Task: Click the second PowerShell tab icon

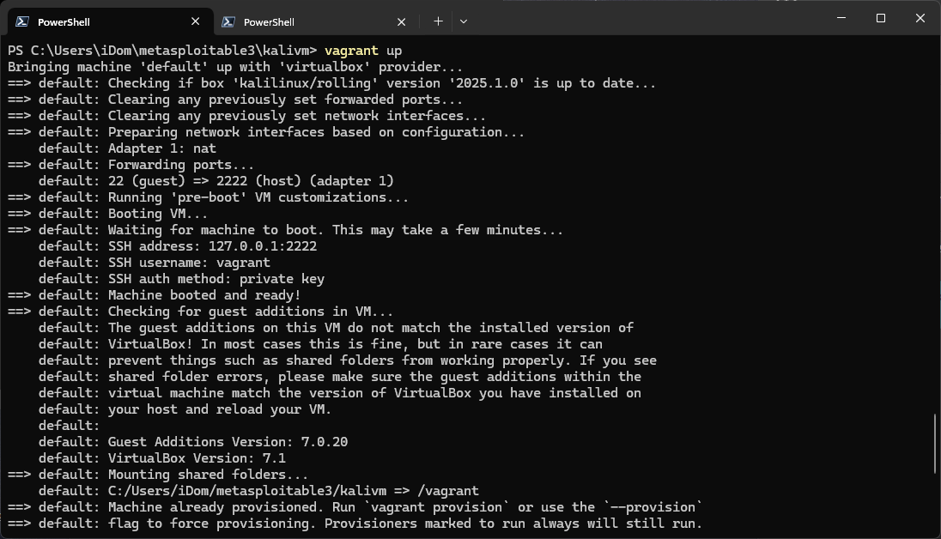Action: pos(228,21)
